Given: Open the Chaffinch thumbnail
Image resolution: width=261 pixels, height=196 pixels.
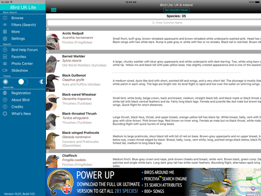Looking at the screenshot, I should coord(53,160).
